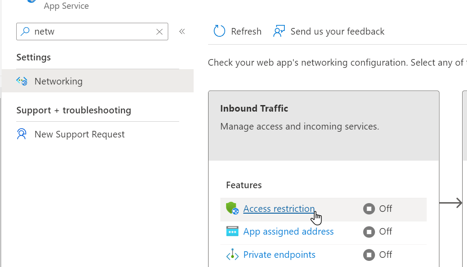The height and width of the screenshot is (267, 467).
Task: Open the App assigned address link
Action: click(288, 232)
